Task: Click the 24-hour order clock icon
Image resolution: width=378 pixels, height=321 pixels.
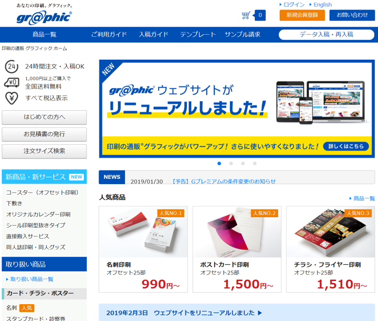Action: (x=12, y=67)
